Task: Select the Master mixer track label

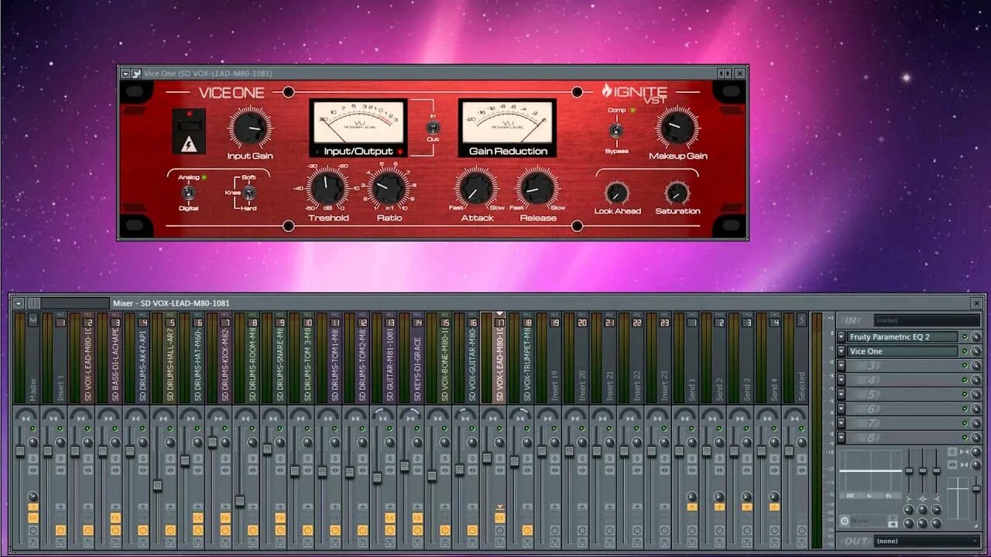Action: point(33,389)
